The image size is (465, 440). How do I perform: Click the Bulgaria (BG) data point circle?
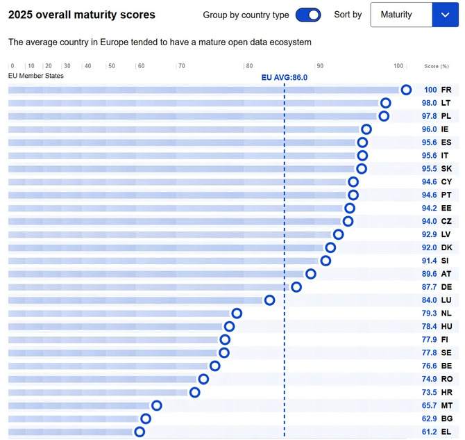click(x=146, y=418)
